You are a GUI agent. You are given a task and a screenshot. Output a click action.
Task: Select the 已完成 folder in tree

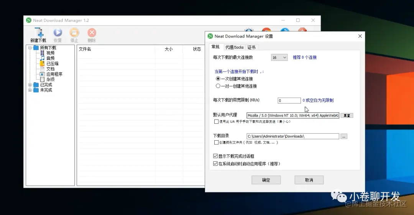click(x=46, y=85)
